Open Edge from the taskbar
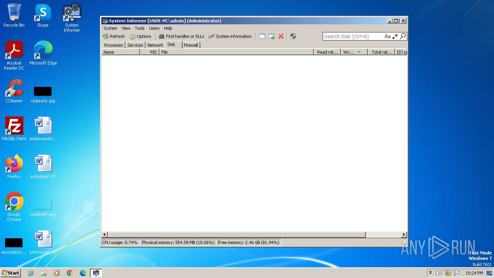Screen dimensions: 494x278 pos(83,273)
